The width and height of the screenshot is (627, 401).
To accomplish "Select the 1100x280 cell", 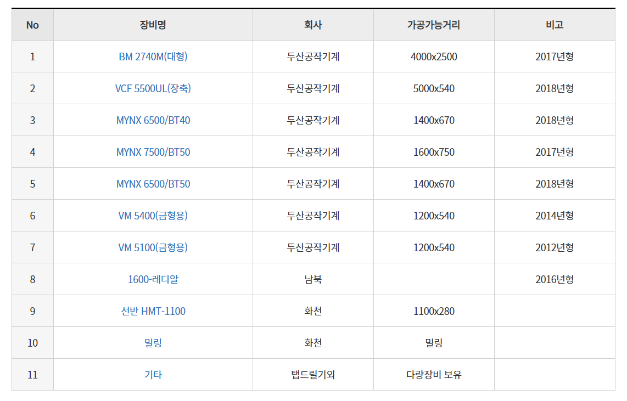I will (434, 311).
